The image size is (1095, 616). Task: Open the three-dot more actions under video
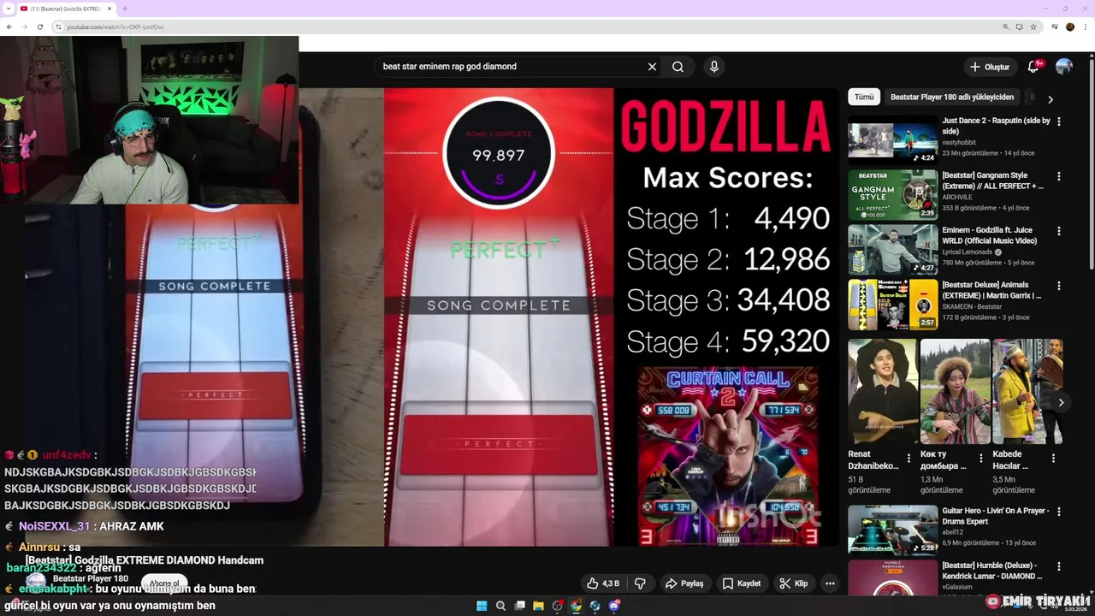pos(830,583)
